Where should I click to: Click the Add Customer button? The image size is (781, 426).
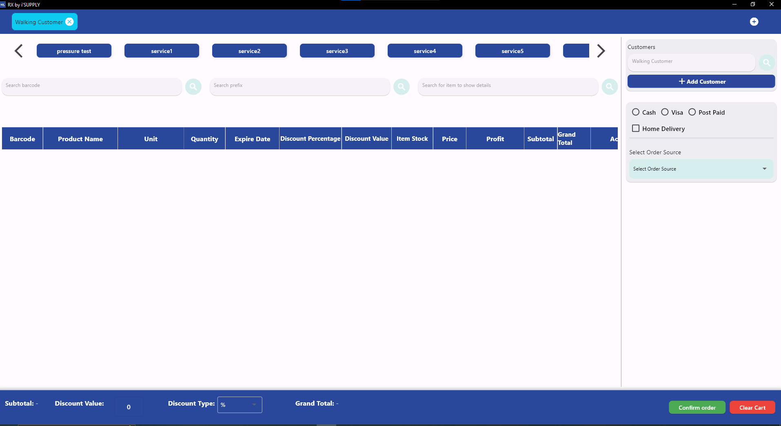701,81
